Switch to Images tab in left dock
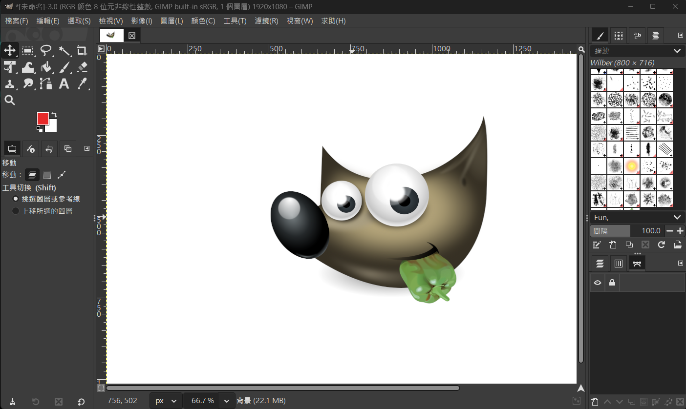 click(68, 148)
